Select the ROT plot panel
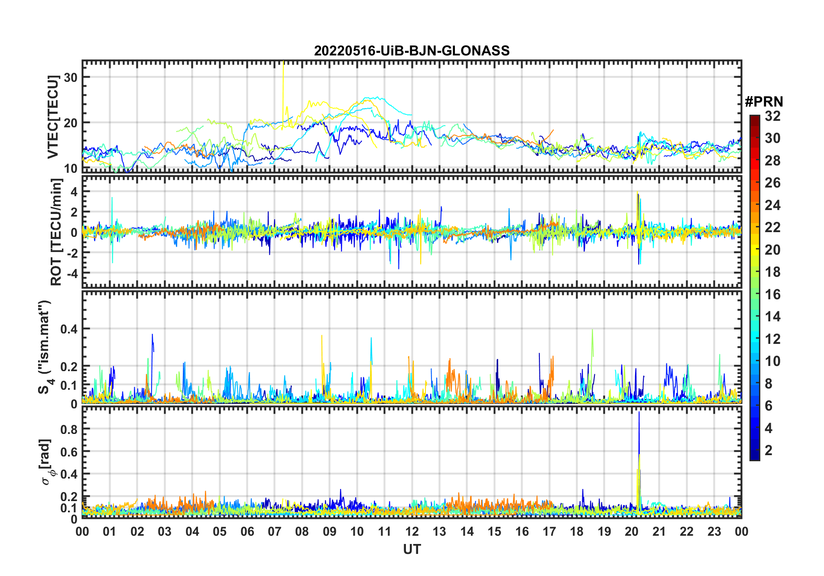Screen dimensions: 824x576 [412, 231]
